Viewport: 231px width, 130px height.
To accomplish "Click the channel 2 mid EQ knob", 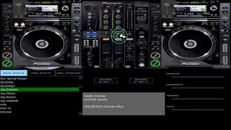I will (x=118, y=22).
